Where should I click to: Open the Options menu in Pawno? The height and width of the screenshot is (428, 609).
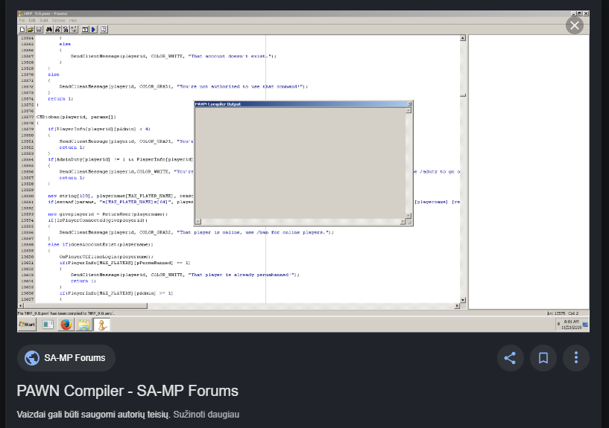[x=59, y=21]
